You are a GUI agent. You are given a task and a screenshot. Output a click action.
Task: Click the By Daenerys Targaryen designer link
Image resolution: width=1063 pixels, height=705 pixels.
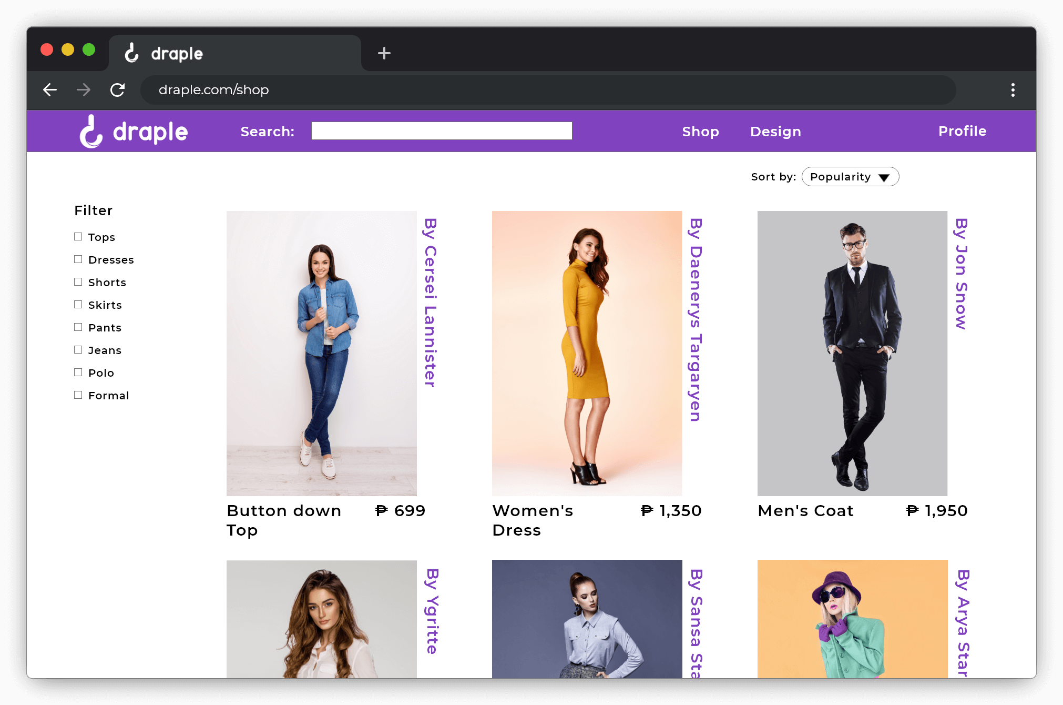tap(696, 320)
